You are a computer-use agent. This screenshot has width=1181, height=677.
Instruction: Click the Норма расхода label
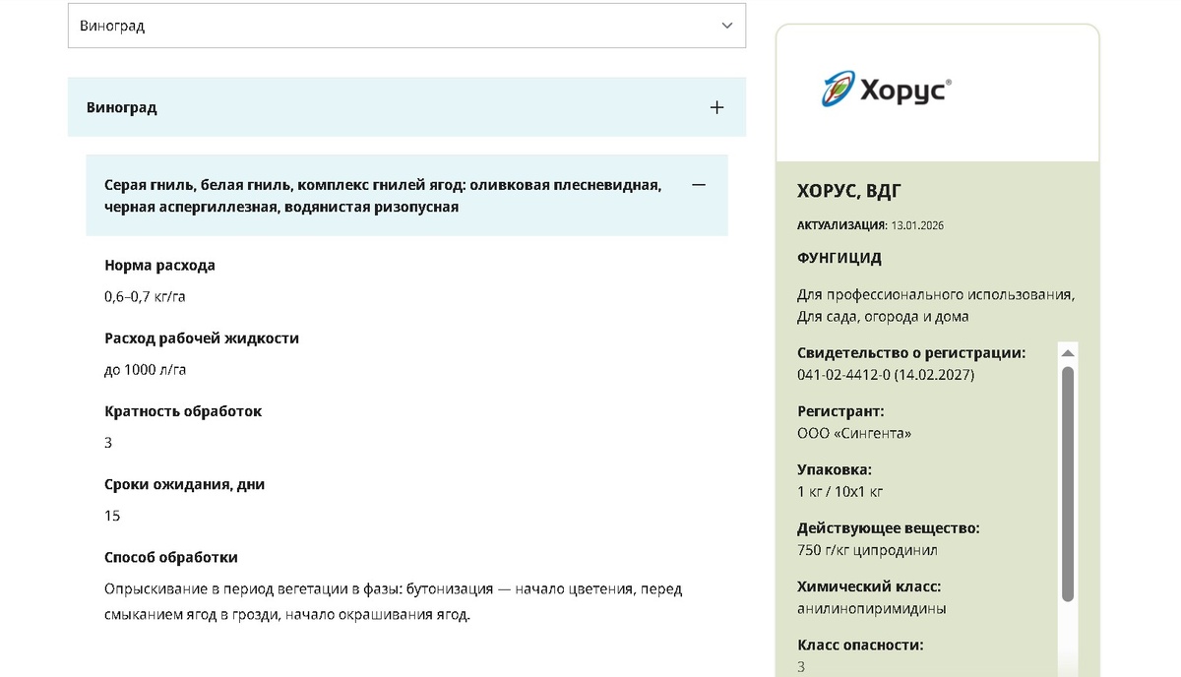pos(159,266)
